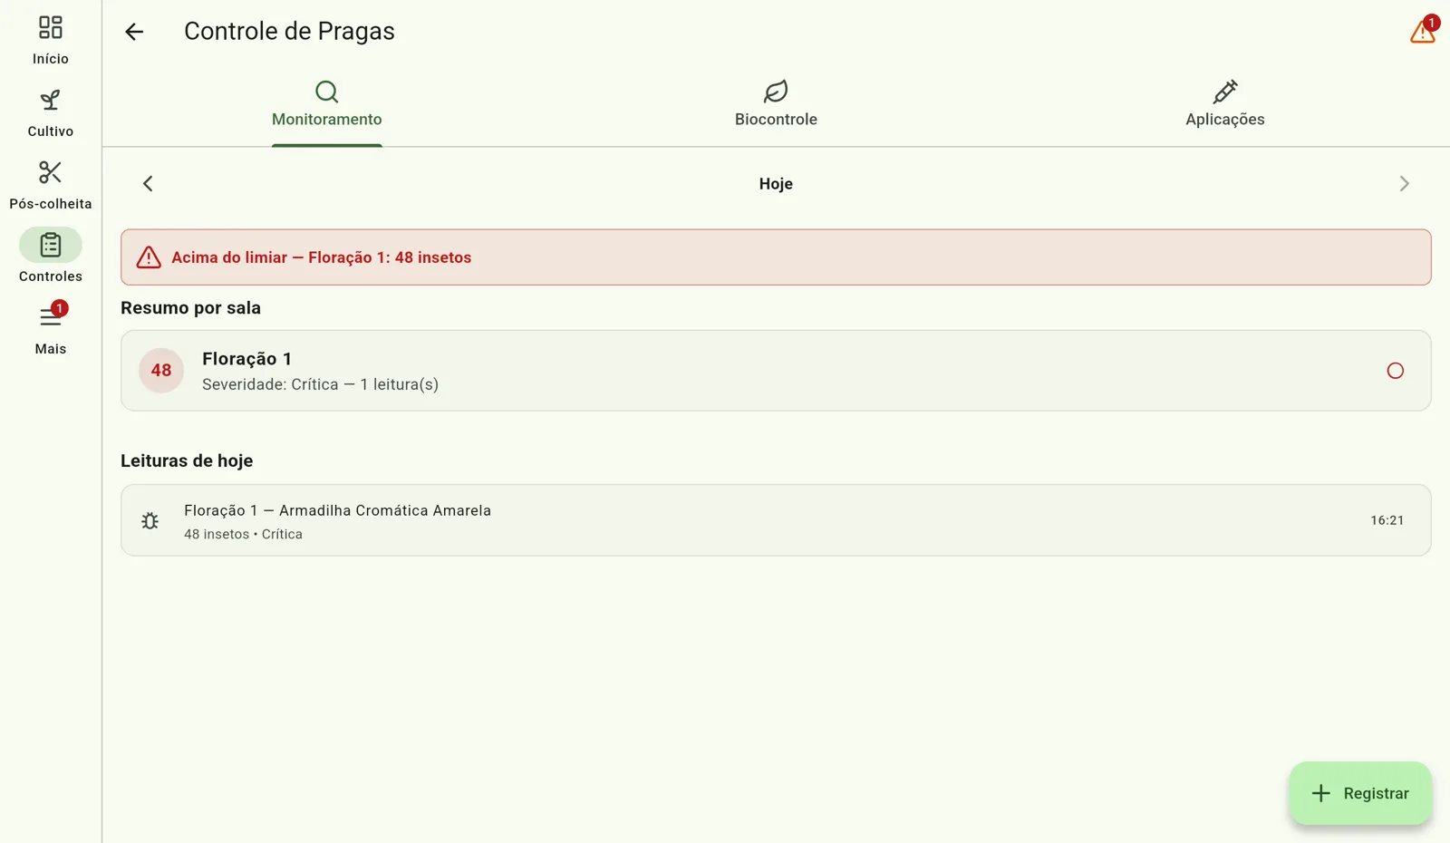Click the 'Hoje' date label

point(776,184)
